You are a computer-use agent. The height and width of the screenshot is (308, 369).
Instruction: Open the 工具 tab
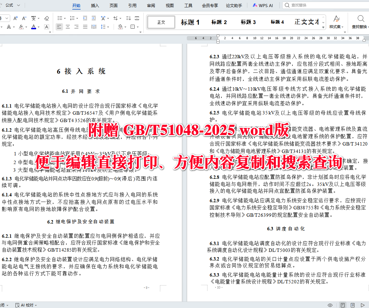[x=188, y=6]
